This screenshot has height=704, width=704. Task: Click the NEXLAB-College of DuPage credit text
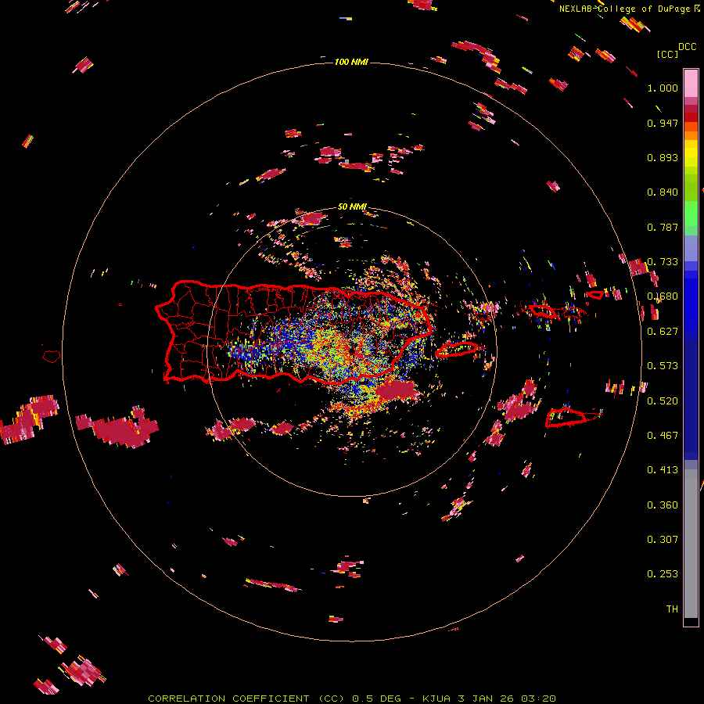pos(624,9)
